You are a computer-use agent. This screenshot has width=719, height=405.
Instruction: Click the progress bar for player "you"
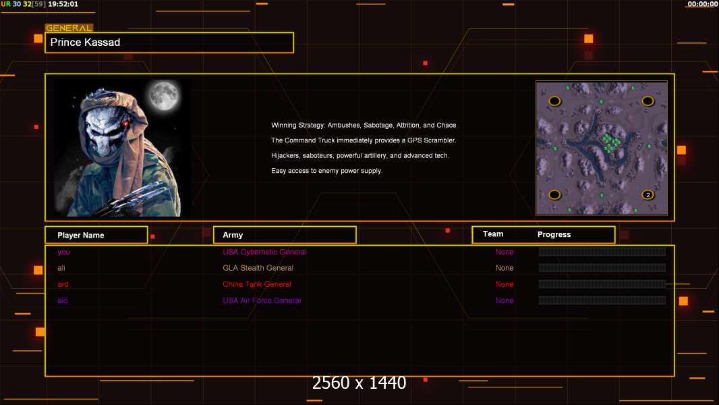coord(602,251)
